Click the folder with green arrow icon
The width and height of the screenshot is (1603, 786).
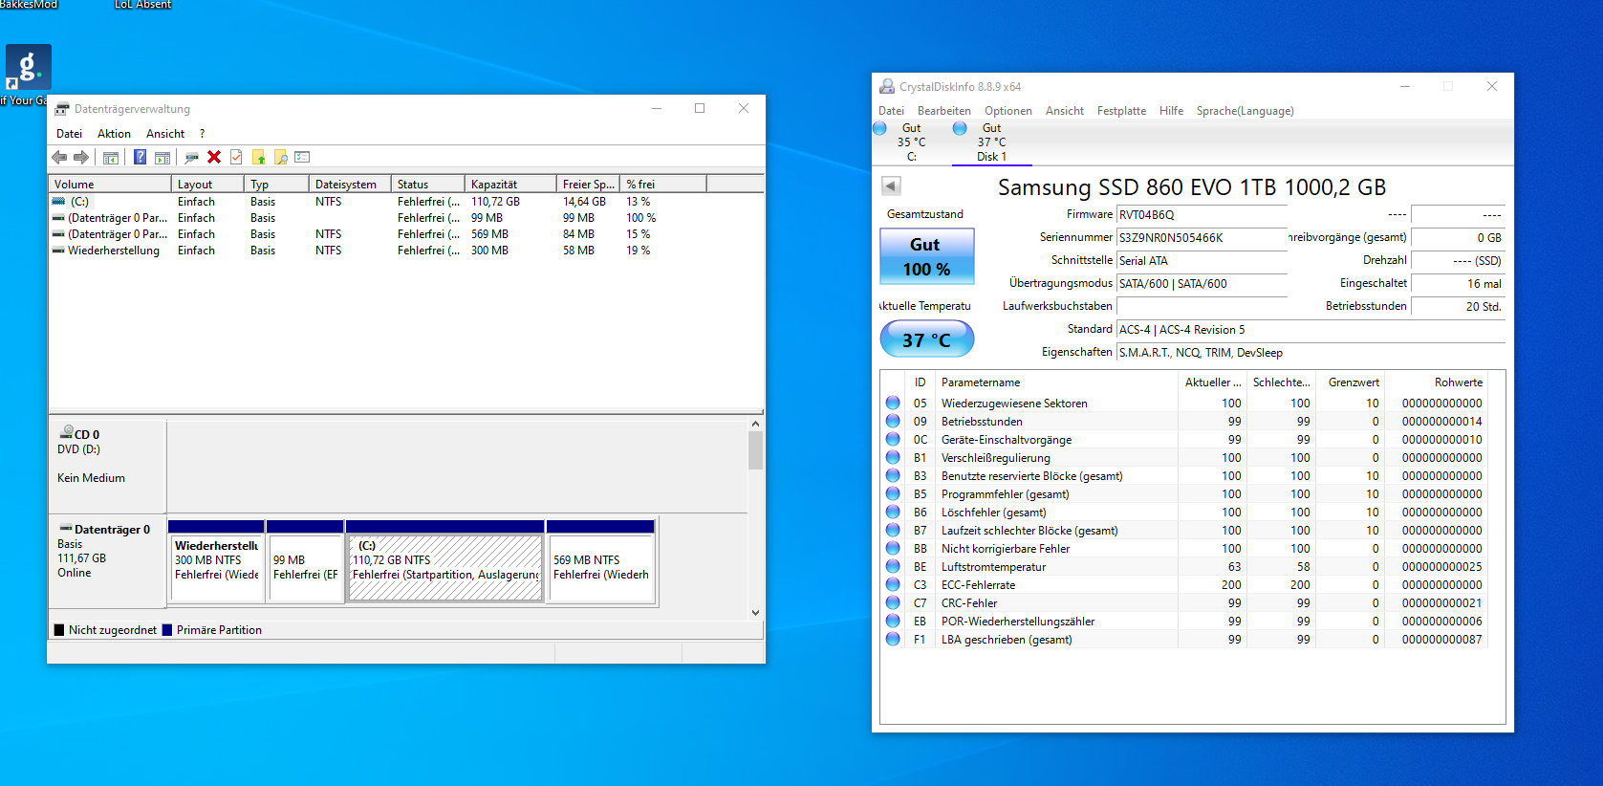[258, 158]
